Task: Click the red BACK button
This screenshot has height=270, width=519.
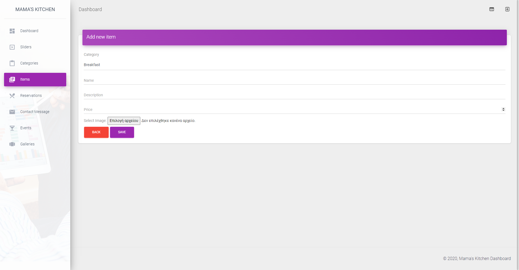Action: click(96, 132)
